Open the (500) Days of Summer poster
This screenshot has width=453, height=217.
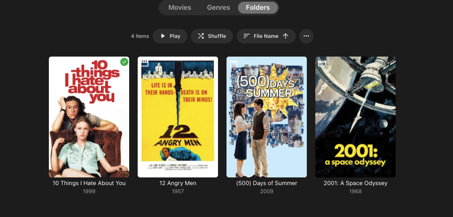(x=266, y=117)
